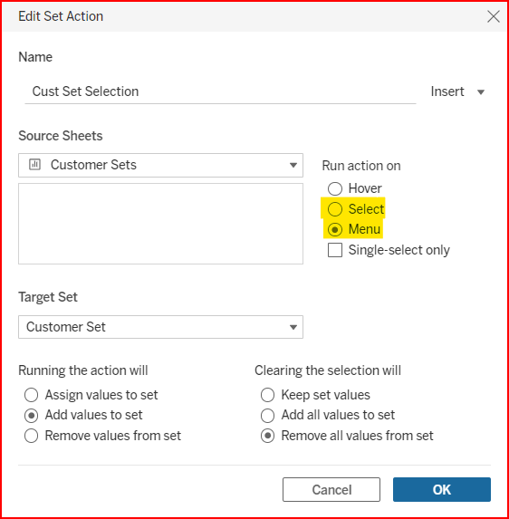Select Assign values to set

[x=31, y=395]
